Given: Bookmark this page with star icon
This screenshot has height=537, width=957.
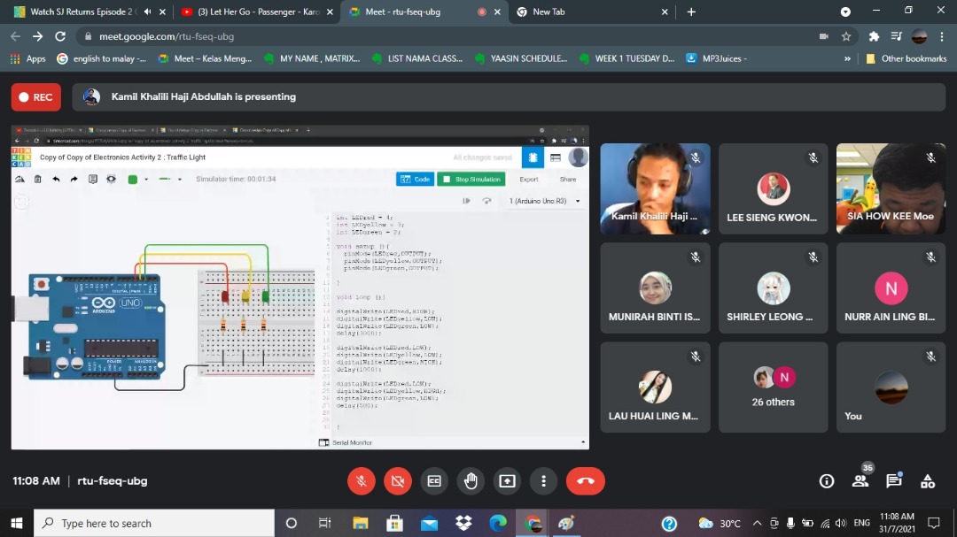Looking at the screenshot, I should (846, 36).
